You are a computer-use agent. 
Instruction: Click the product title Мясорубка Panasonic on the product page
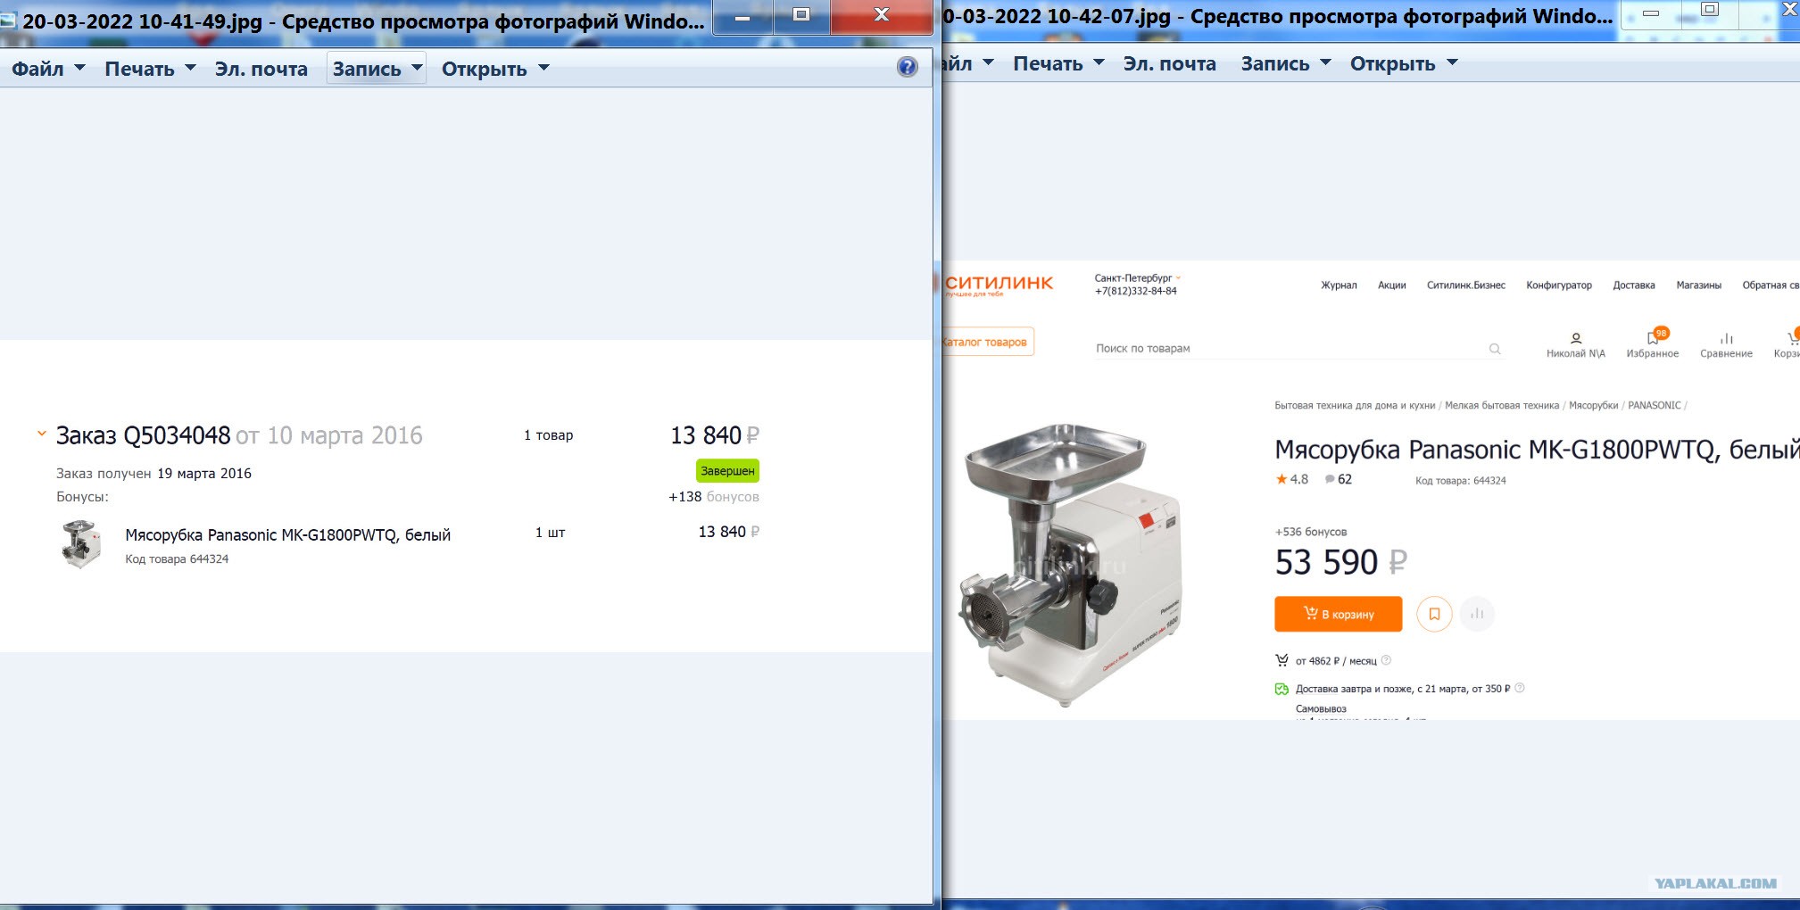(1537, 450)
